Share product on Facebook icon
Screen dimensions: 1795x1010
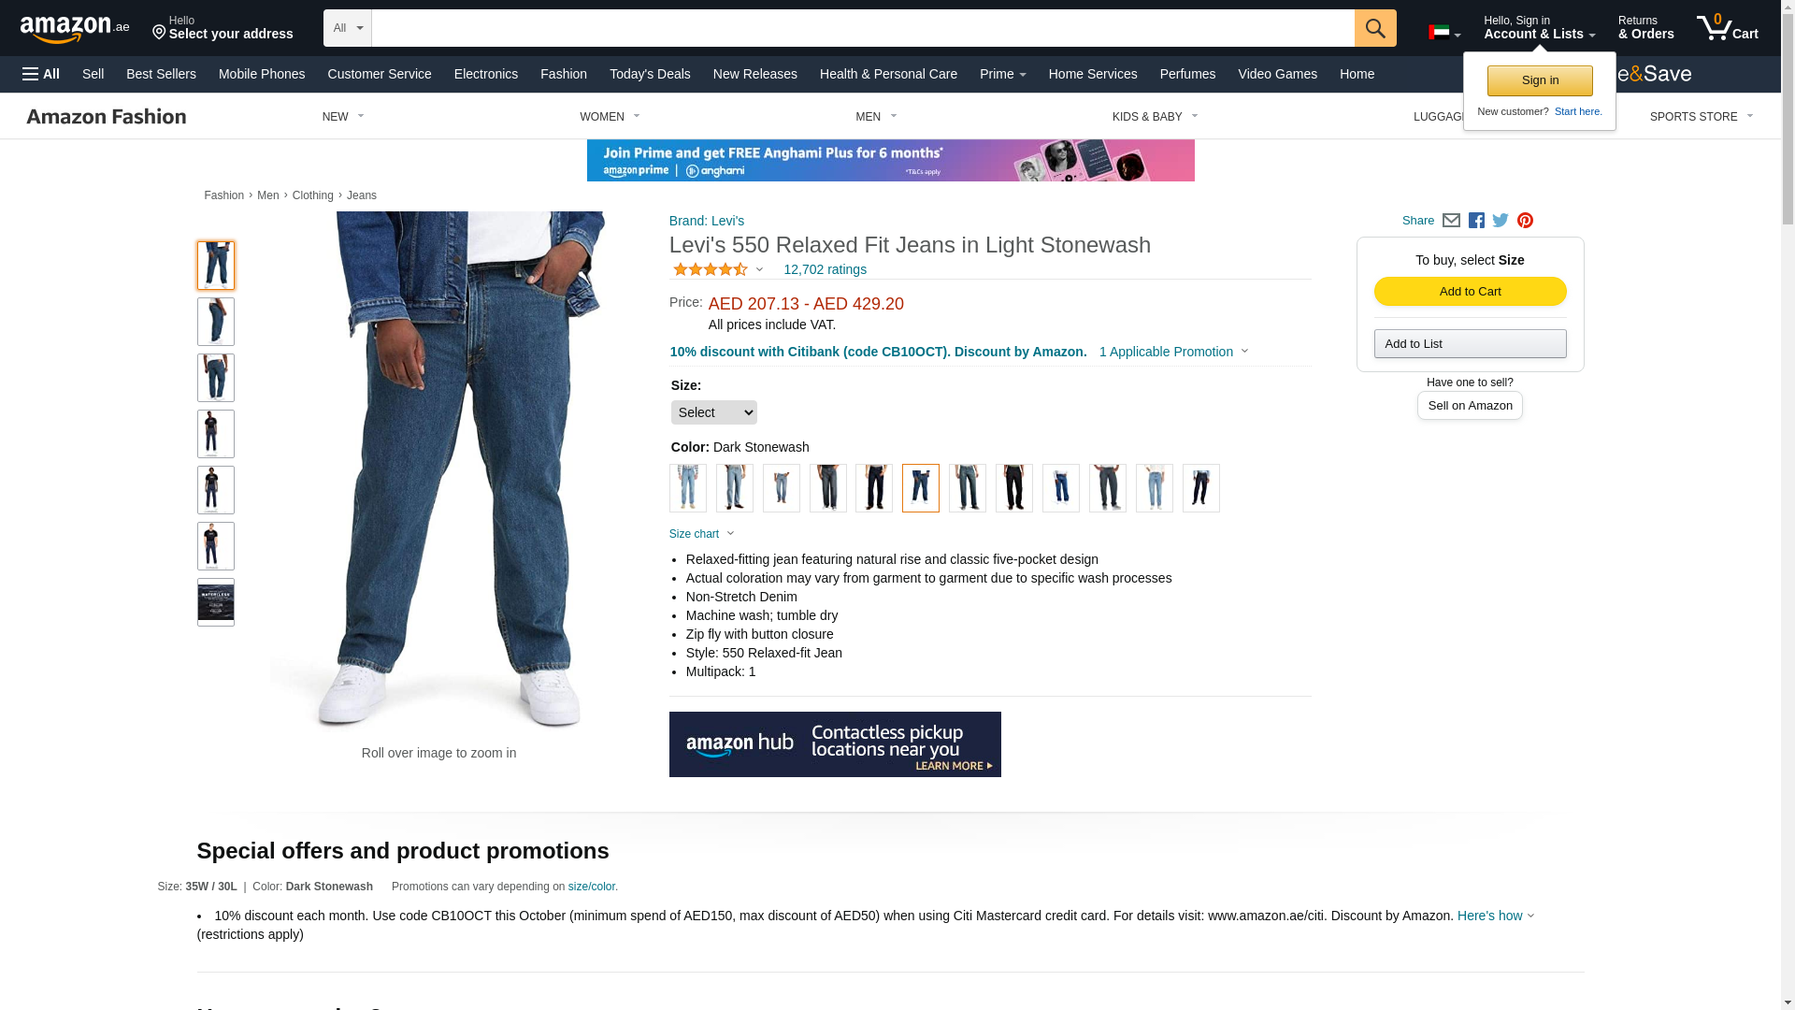[1476, 221]
